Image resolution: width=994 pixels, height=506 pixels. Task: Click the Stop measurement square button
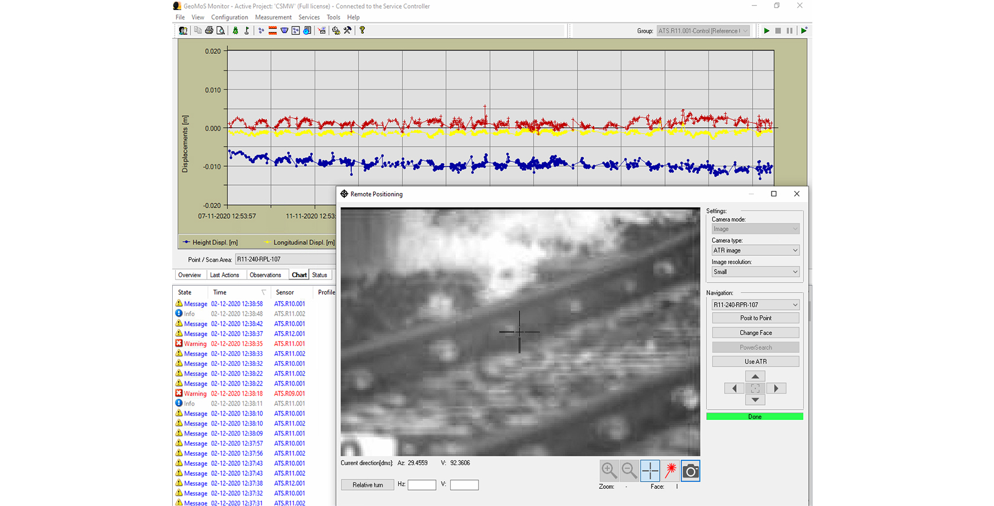coord(778,31)
